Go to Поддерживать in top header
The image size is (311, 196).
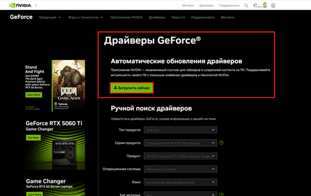tap(229, 5)
